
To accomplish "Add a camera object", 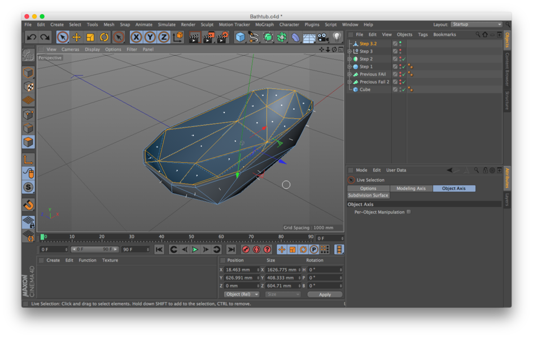I will tap(322, 37).
